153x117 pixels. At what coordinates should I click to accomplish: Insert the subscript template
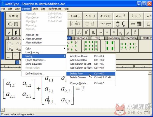point(93,32)
